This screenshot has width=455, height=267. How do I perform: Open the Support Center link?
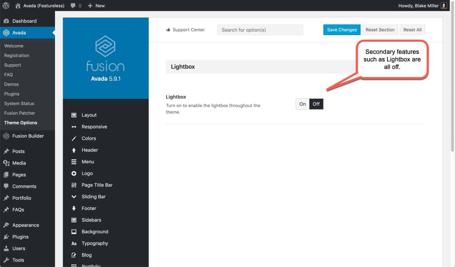pos(189,30)
